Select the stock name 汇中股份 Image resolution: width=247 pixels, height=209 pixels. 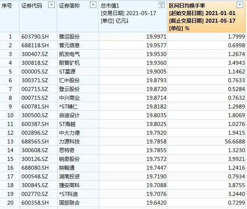(x=69, y=80)
